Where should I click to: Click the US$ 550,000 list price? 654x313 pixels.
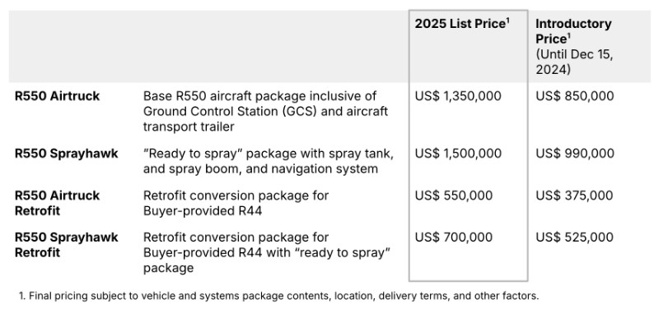pos(453,196)
